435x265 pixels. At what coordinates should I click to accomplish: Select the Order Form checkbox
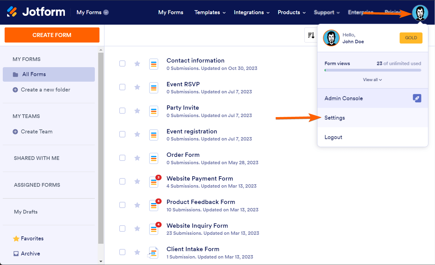pos(122,158)
